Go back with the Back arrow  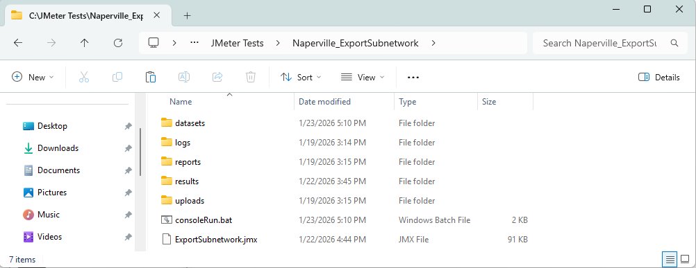pyautogui.click(x=18, y=43)
